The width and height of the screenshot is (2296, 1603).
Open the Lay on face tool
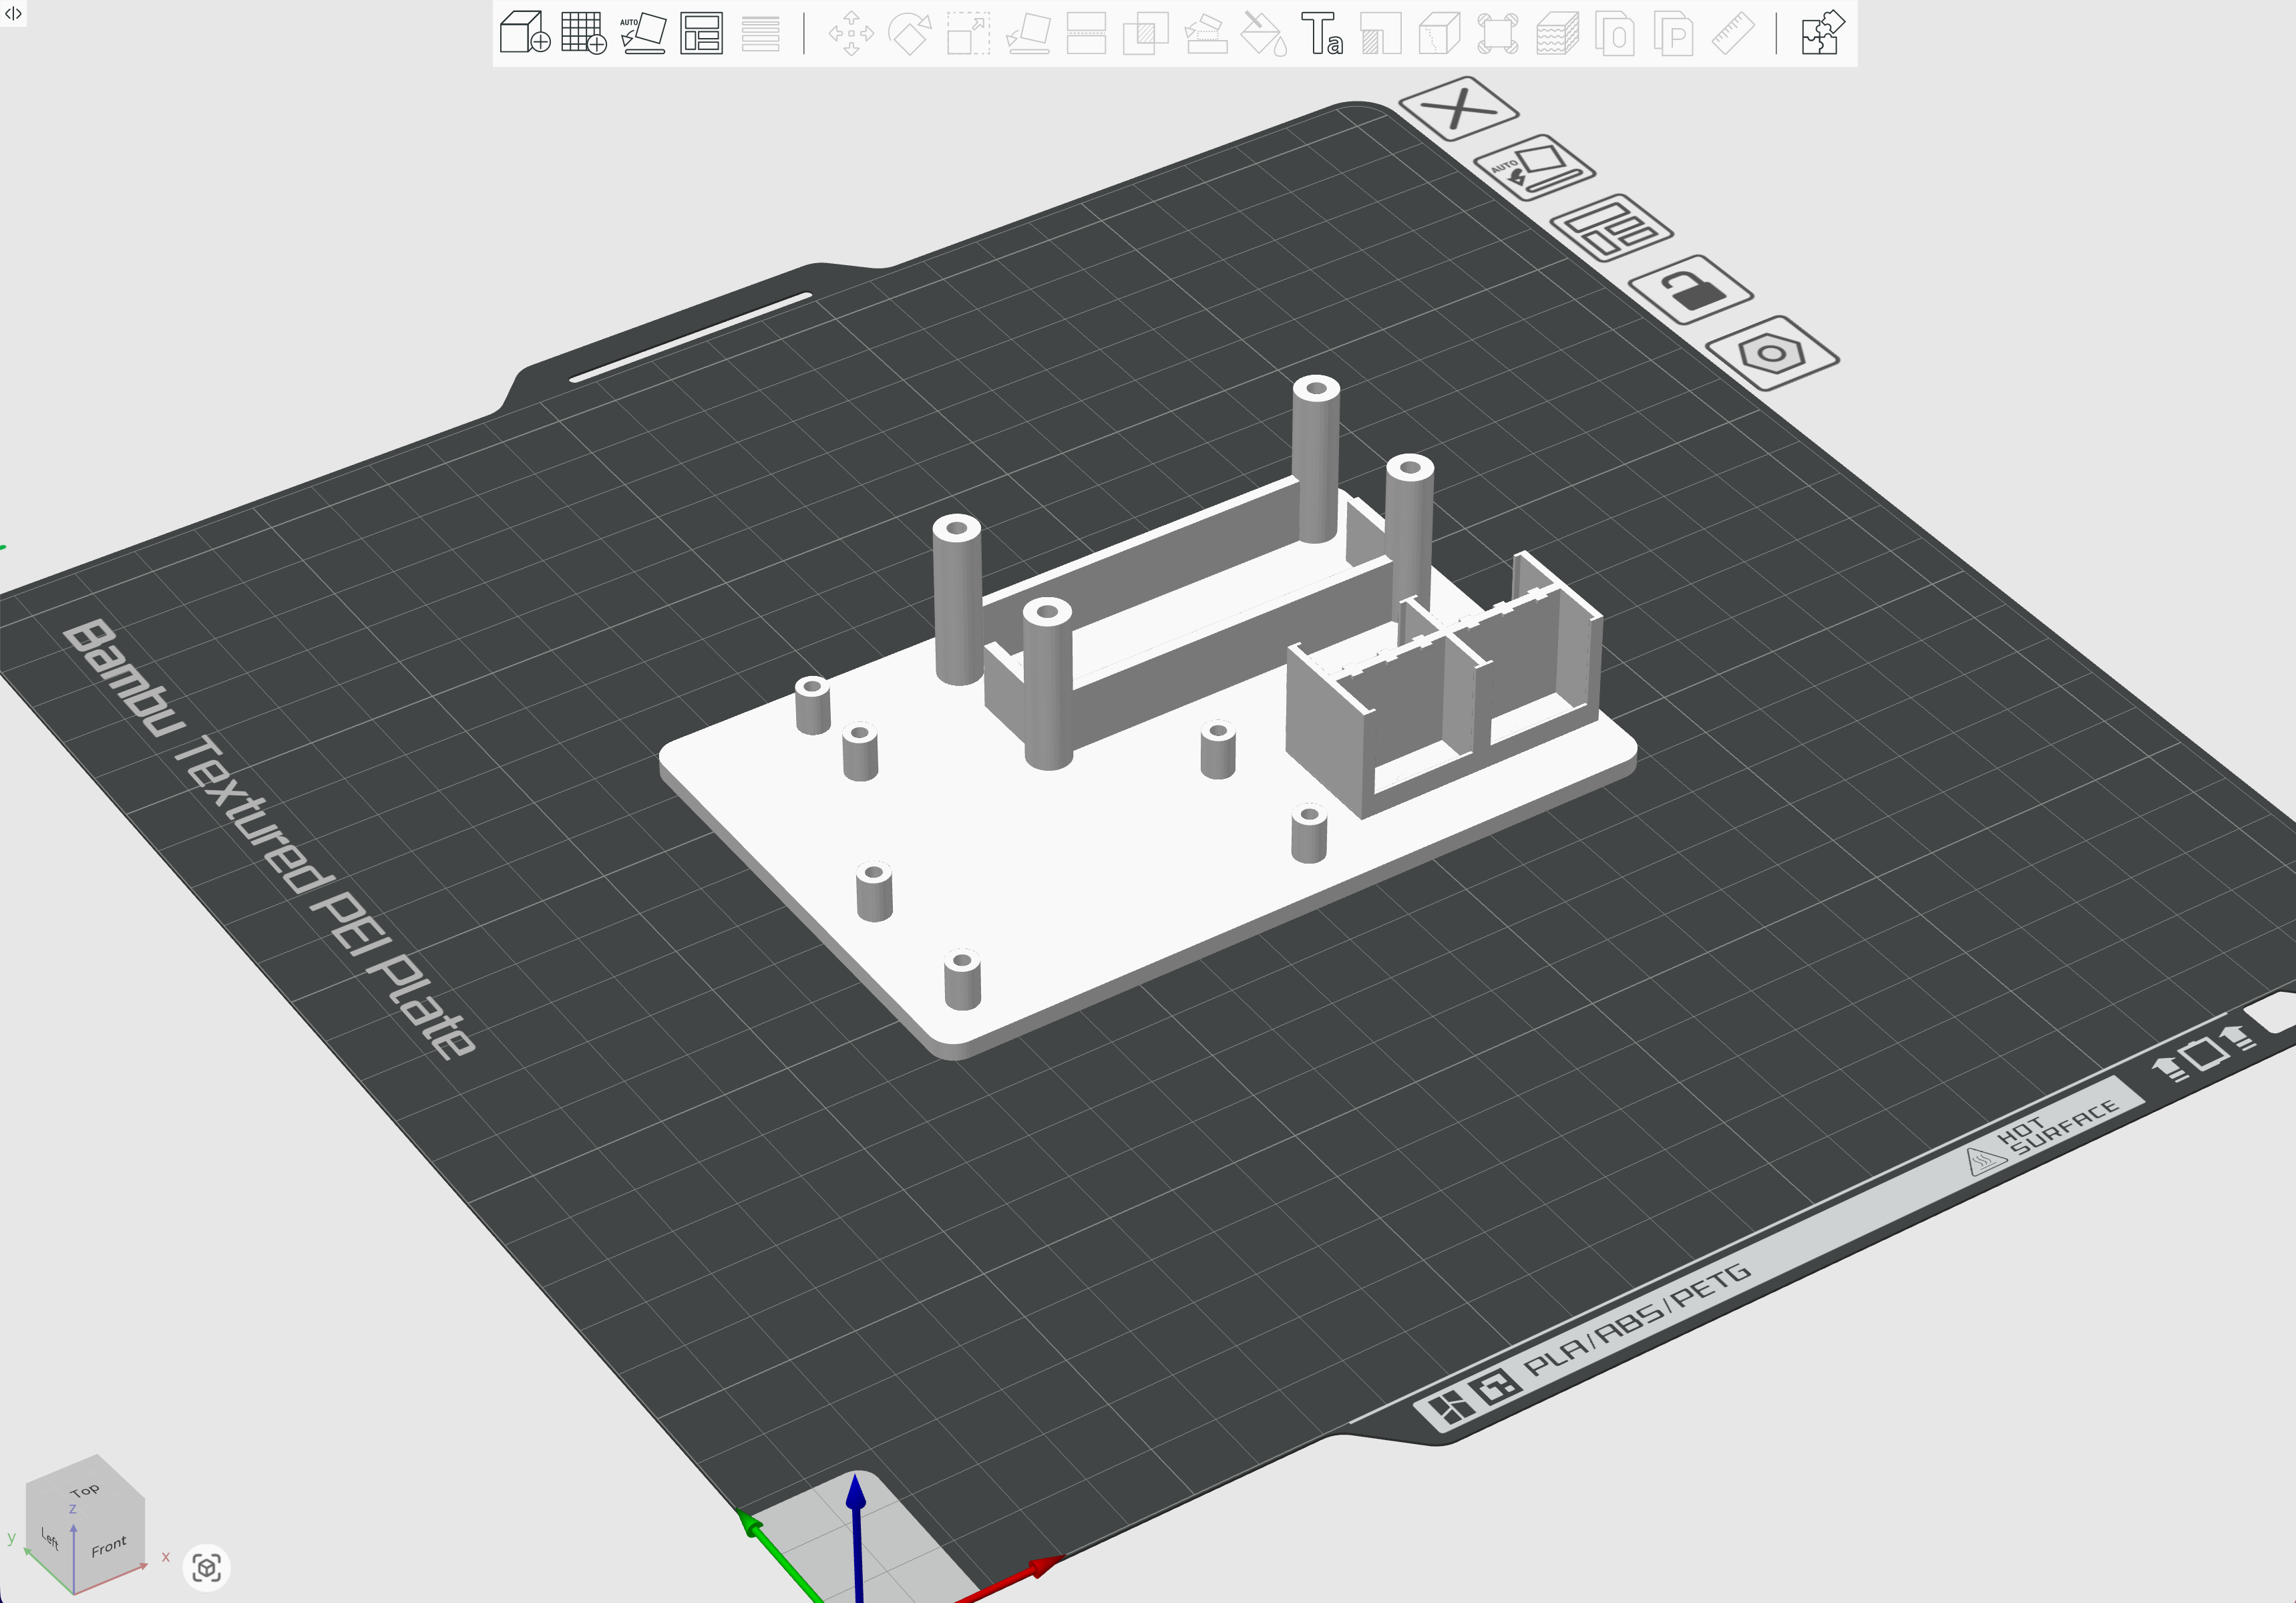[x=1030, y=35]
